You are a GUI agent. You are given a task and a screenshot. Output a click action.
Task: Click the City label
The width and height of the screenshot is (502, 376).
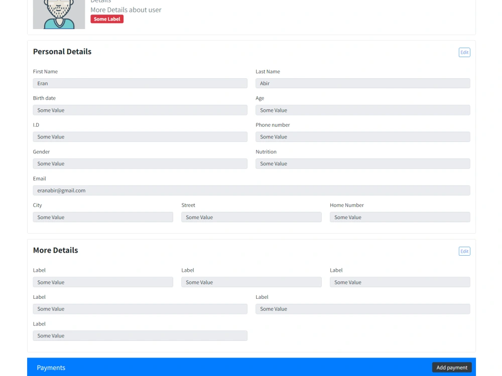click(38, 205)
